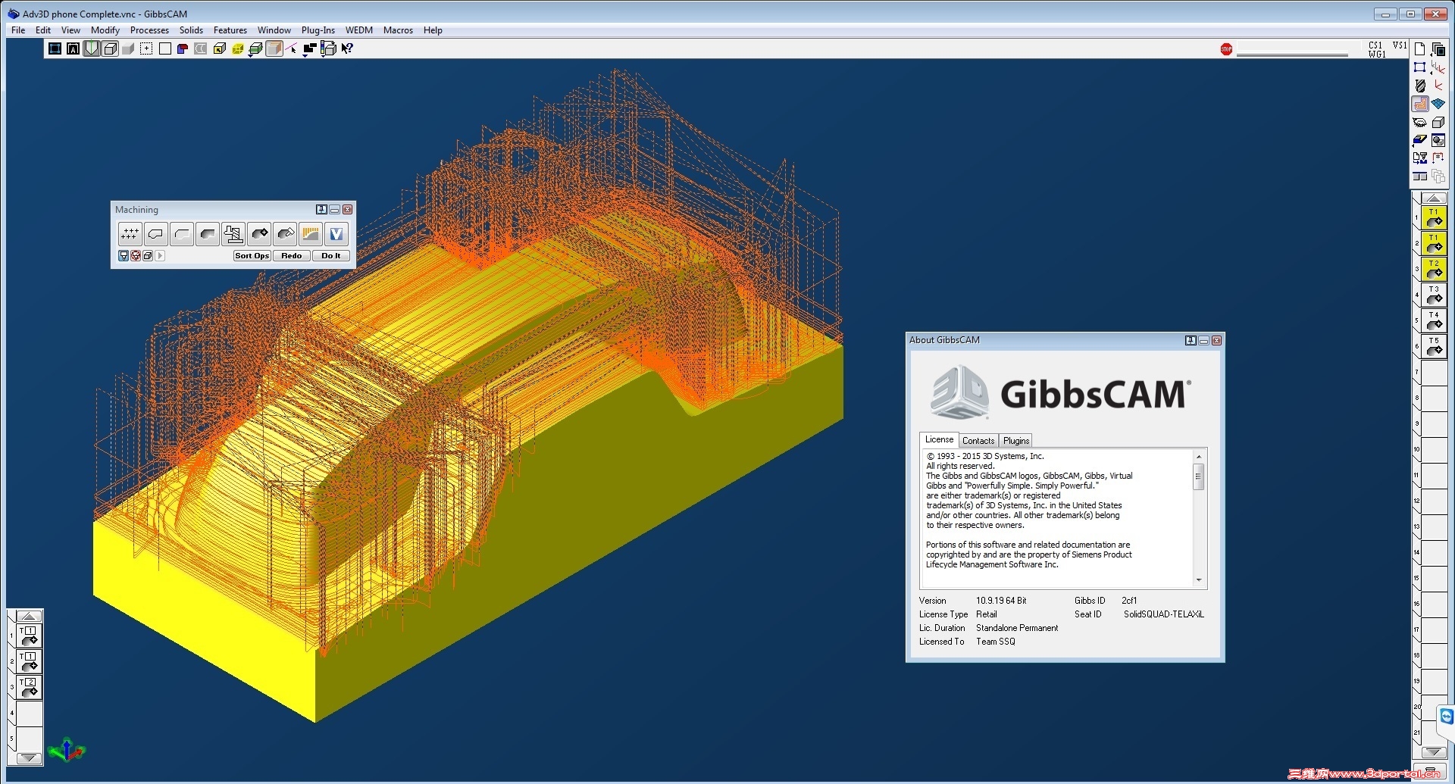The height and width of the screenshot is (784, 1455).
Task: Switch to the Contacts tab in About GibbsCAM
Action: 978,441
